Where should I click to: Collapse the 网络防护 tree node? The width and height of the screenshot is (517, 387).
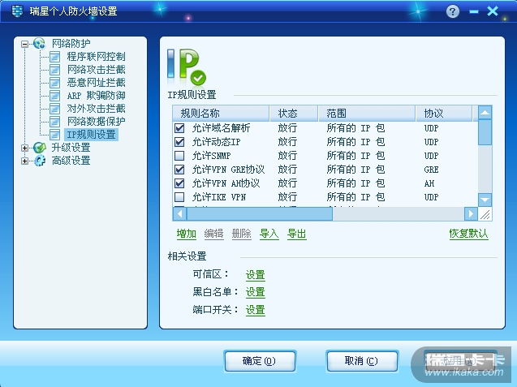(24, 44)
